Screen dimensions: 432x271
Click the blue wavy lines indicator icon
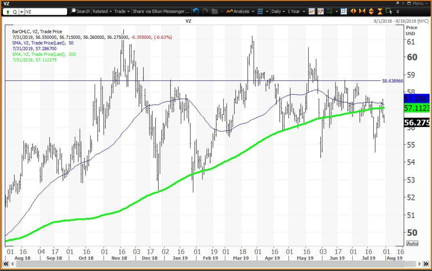(260, 12)
